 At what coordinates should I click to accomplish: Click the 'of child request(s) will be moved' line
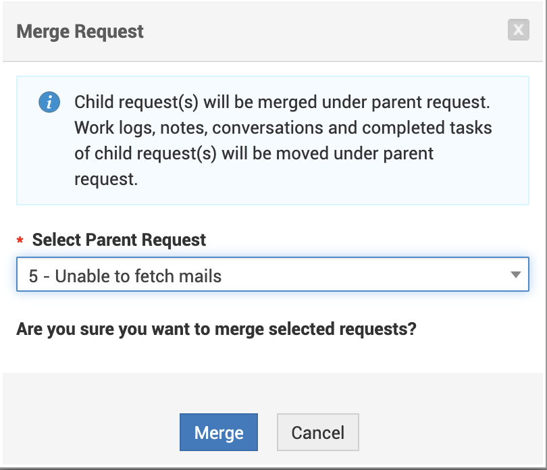coord(254,153)
